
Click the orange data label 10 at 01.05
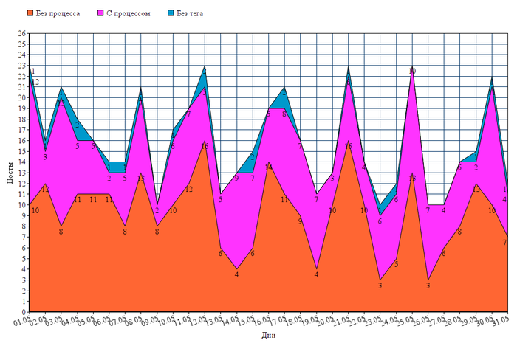[35, 210]
